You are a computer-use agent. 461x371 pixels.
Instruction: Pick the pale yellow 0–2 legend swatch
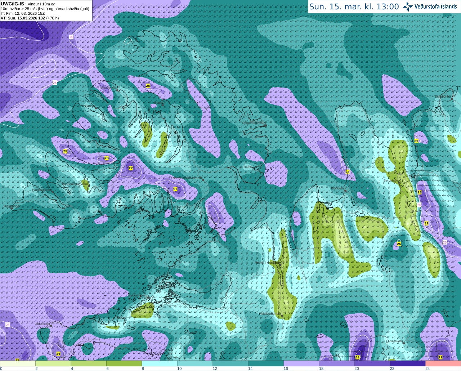click(18, 363)
